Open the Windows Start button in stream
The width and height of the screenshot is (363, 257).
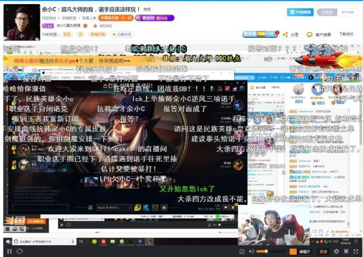coord(8,242)
